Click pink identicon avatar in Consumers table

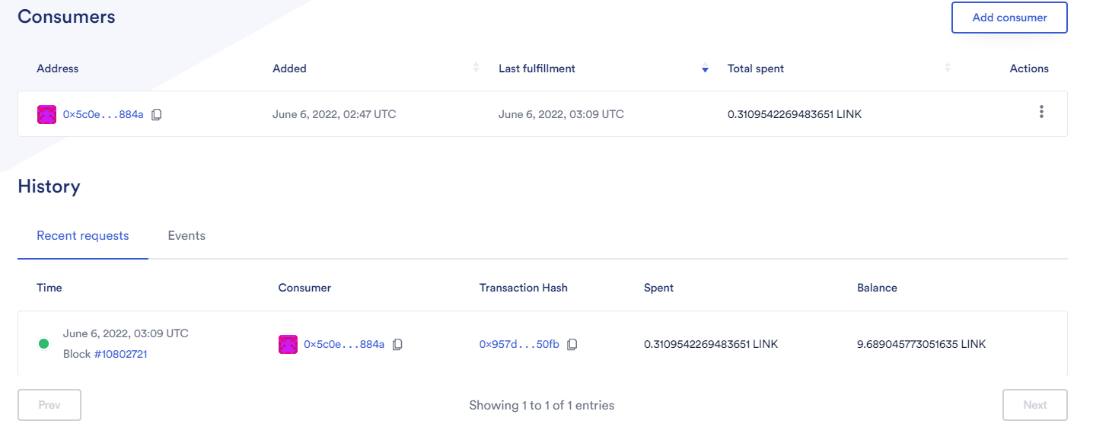[x=47, y=115]
